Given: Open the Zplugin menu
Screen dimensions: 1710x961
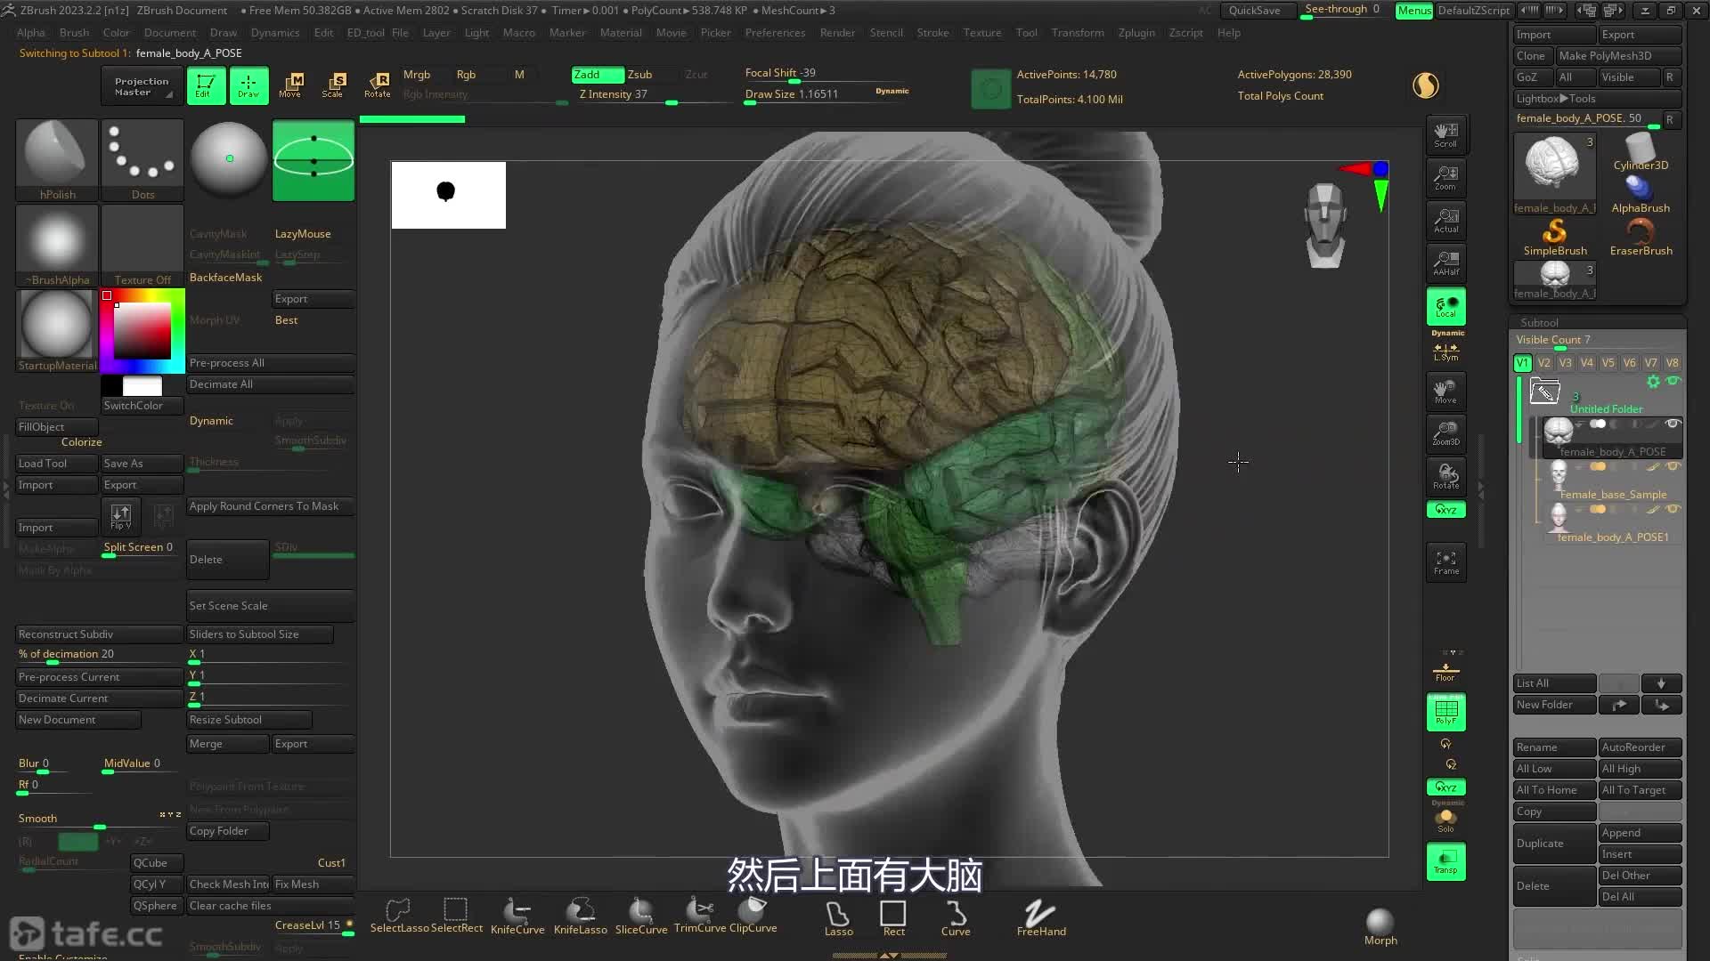Looking at the screenshot, I should pyautogui.click(x=1136, y=33).
